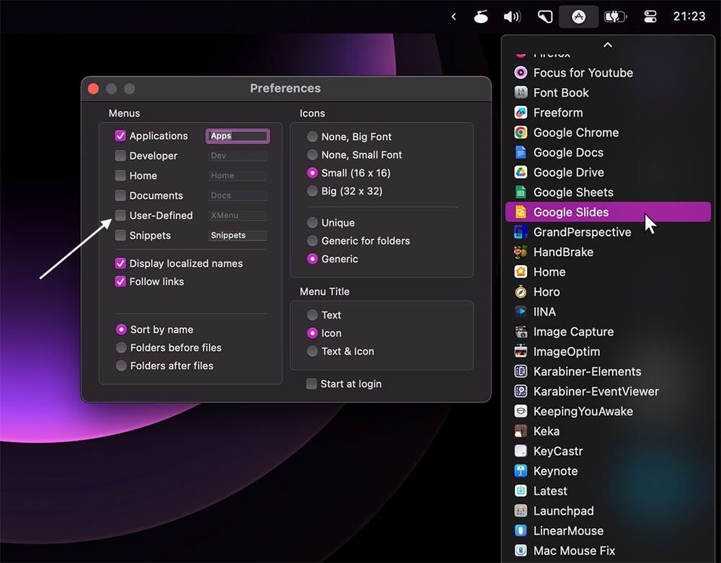Select Big (32 x 32) icon size

[312, 191]
